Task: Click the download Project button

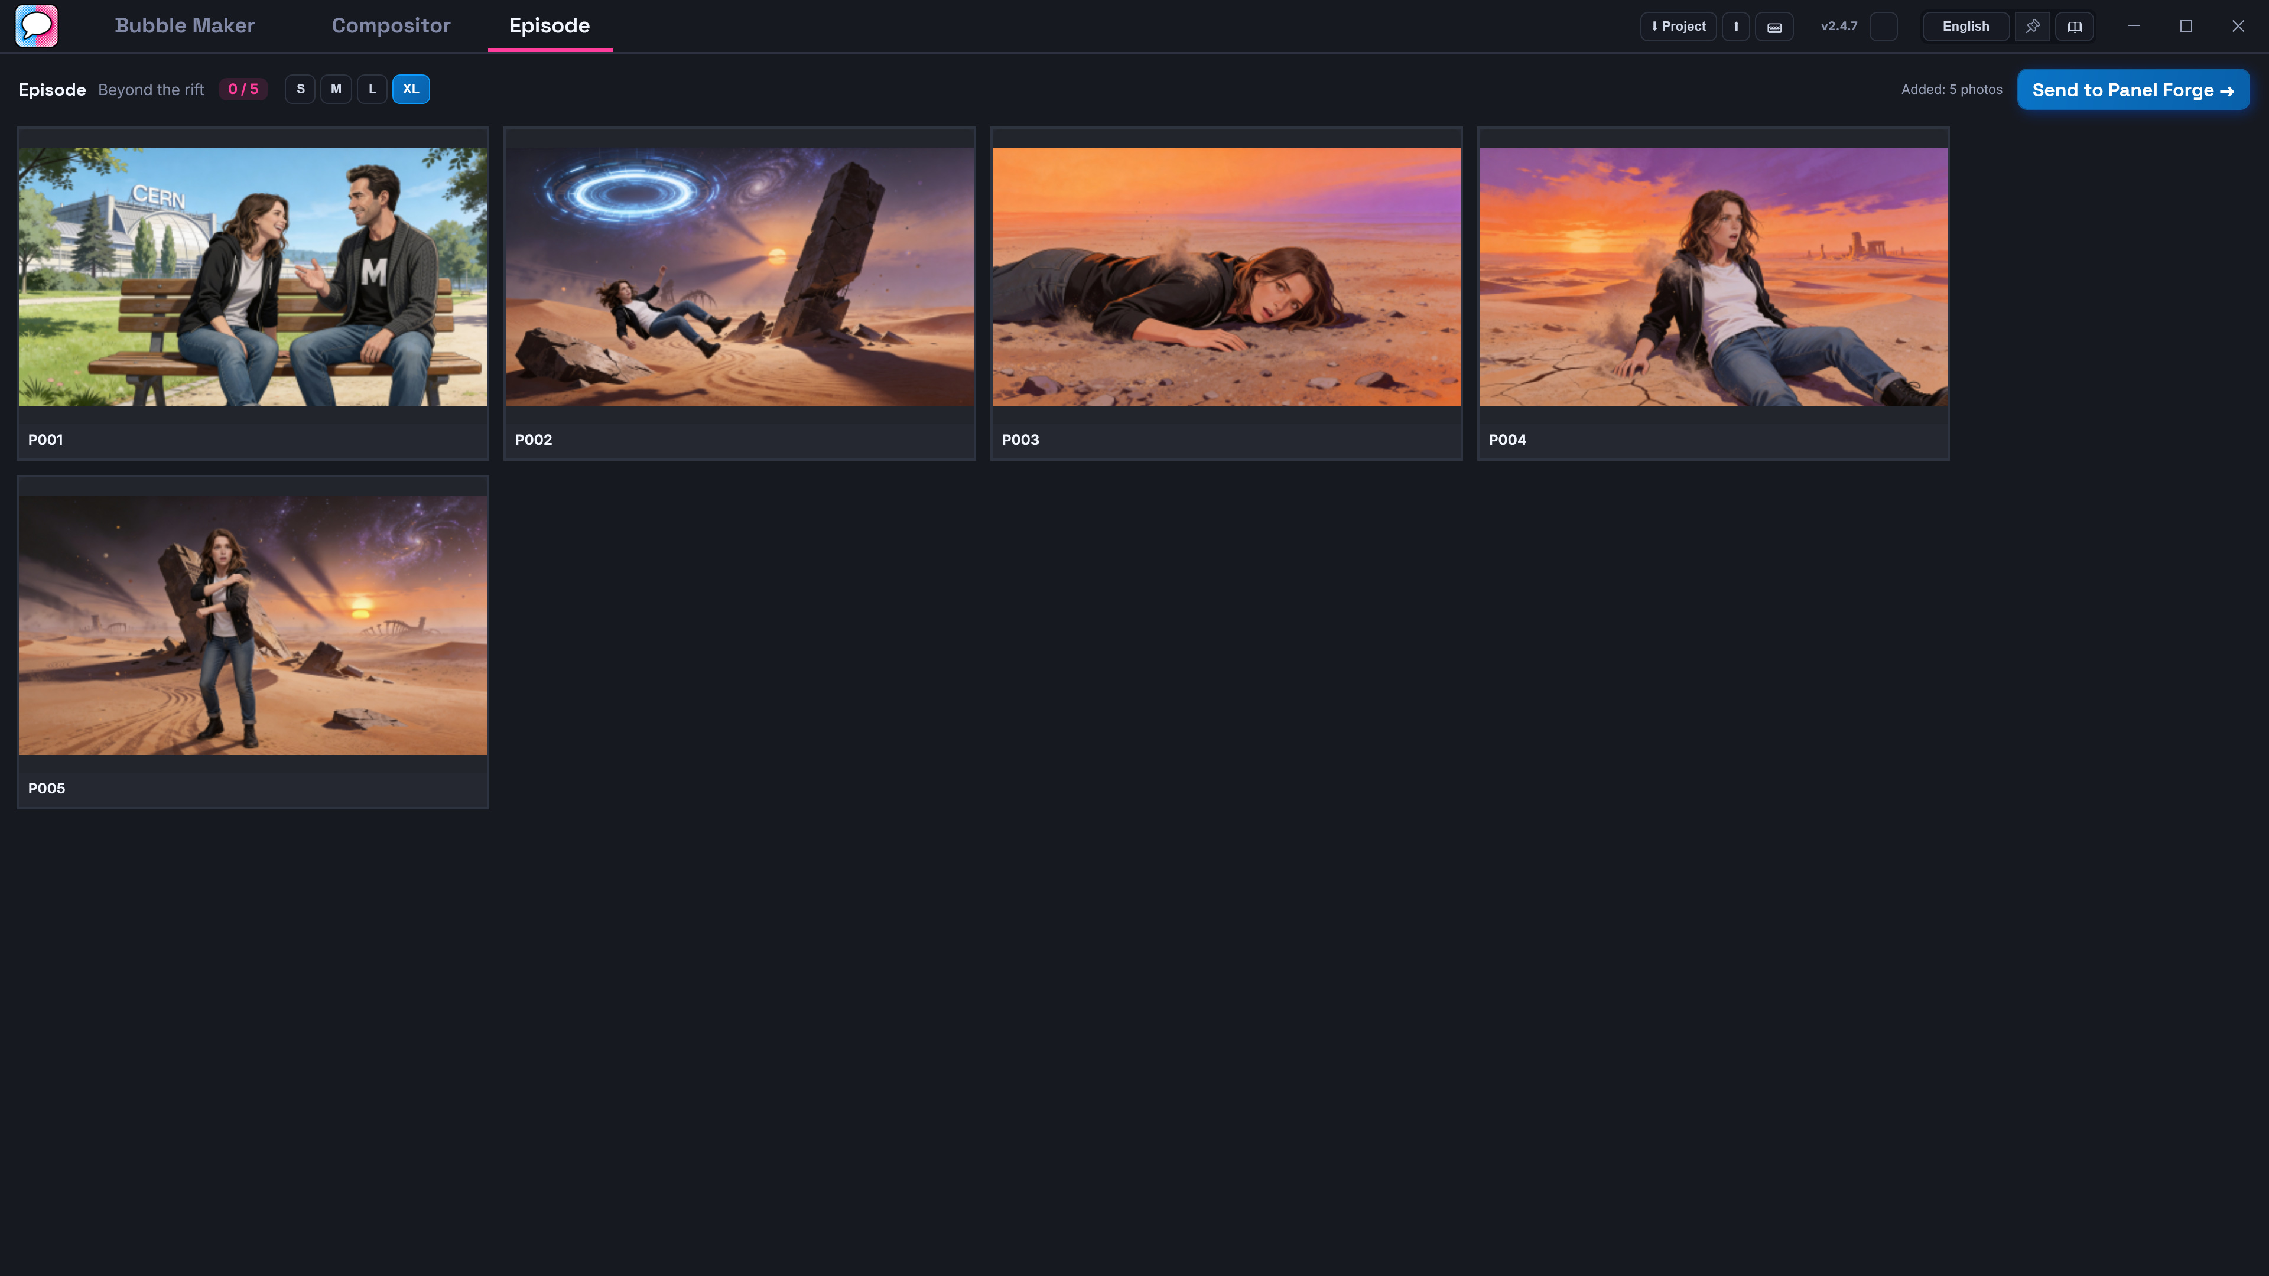Action: [1678, 27]
